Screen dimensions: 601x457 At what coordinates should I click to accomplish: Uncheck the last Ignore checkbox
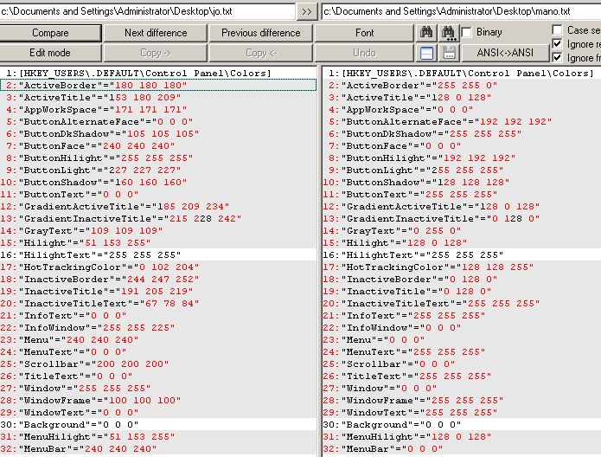[557, 58]
